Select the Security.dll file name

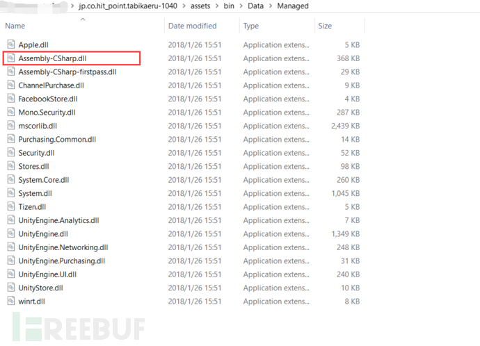coord(36,153)
